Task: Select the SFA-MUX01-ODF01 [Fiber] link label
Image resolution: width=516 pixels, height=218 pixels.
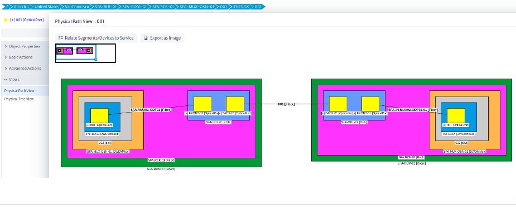Action: click(151, 110)
